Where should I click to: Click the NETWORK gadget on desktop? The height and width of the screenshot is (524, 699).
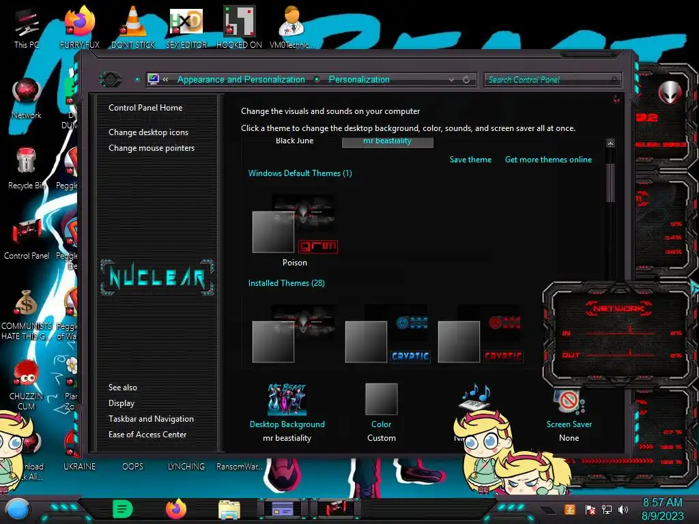(620, 334)
